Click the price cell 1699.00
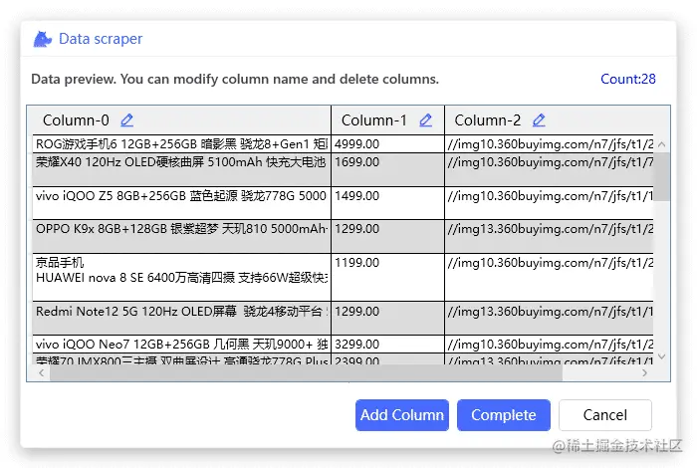Viewport: 697px width, 468px height. (x=387, y=170)
